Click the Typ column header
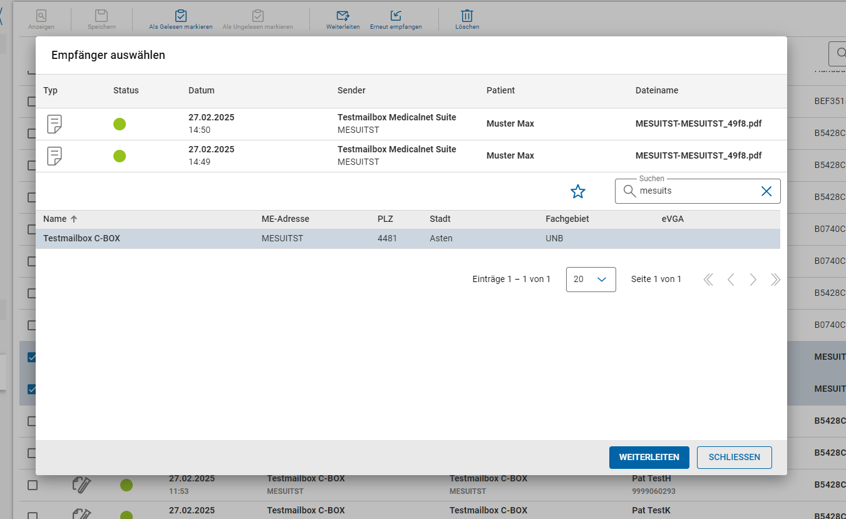This screenshot has width=846, height=519. pyautogui.click(x=50, y=90)
